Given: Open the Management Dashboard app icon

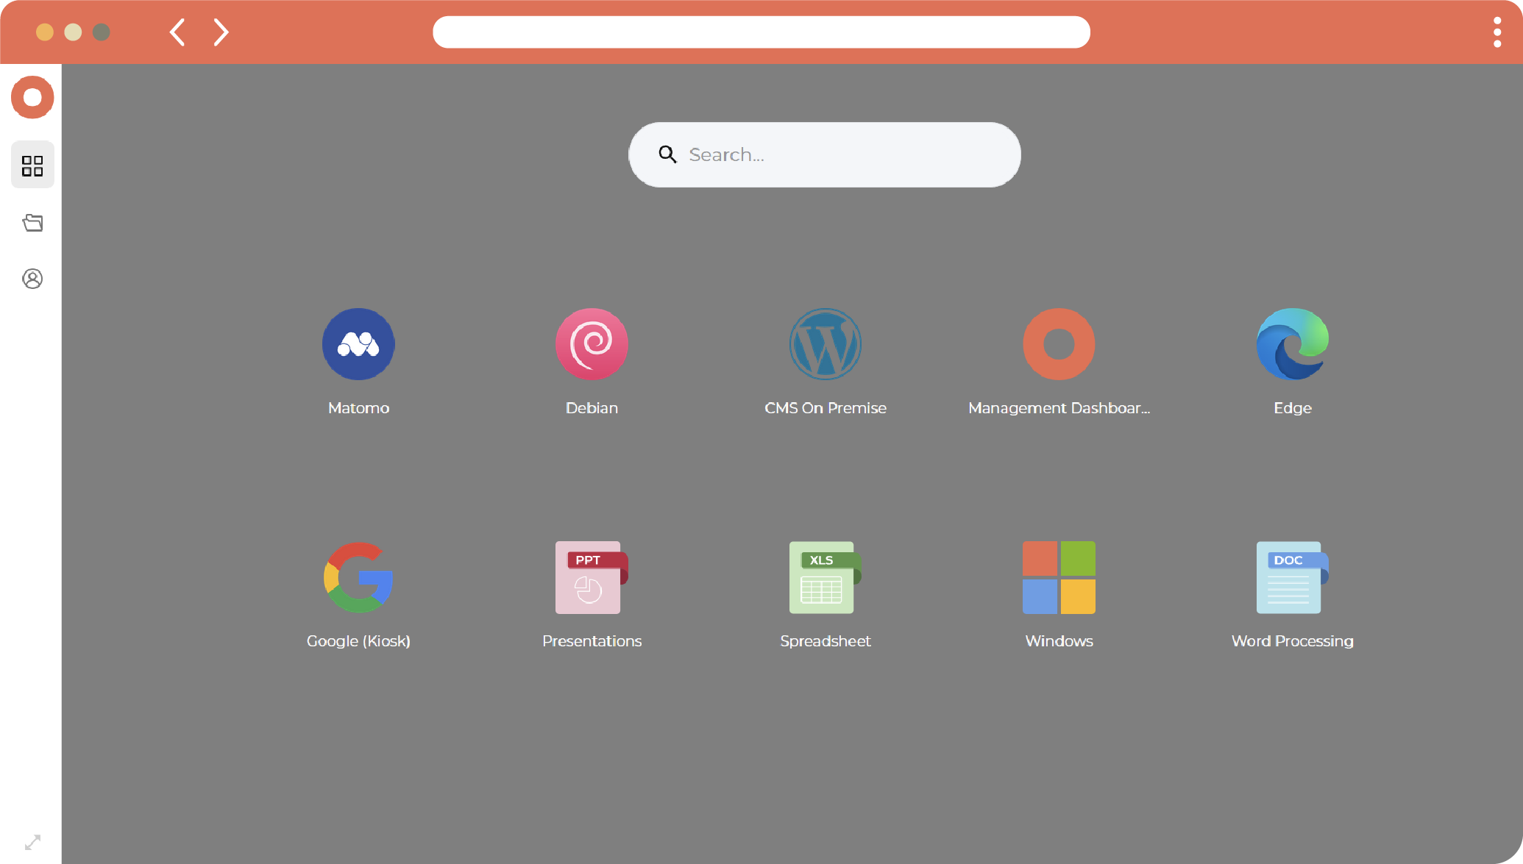Looking at the screenshot, I should coord(1059,344).
